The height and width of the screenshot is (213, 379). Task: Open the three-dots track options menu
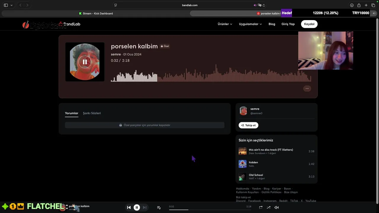307,88
